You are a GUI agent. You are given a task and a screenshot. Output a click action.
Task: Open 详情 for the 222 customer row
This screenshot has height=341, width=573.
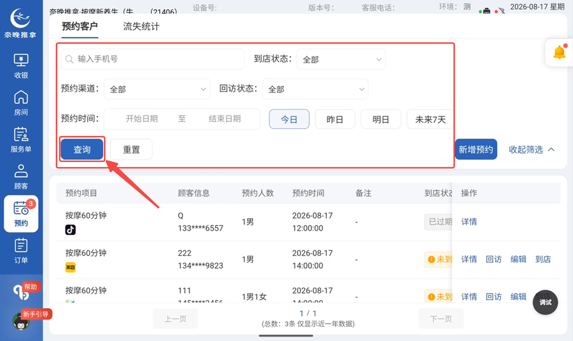tap(469, 259)
